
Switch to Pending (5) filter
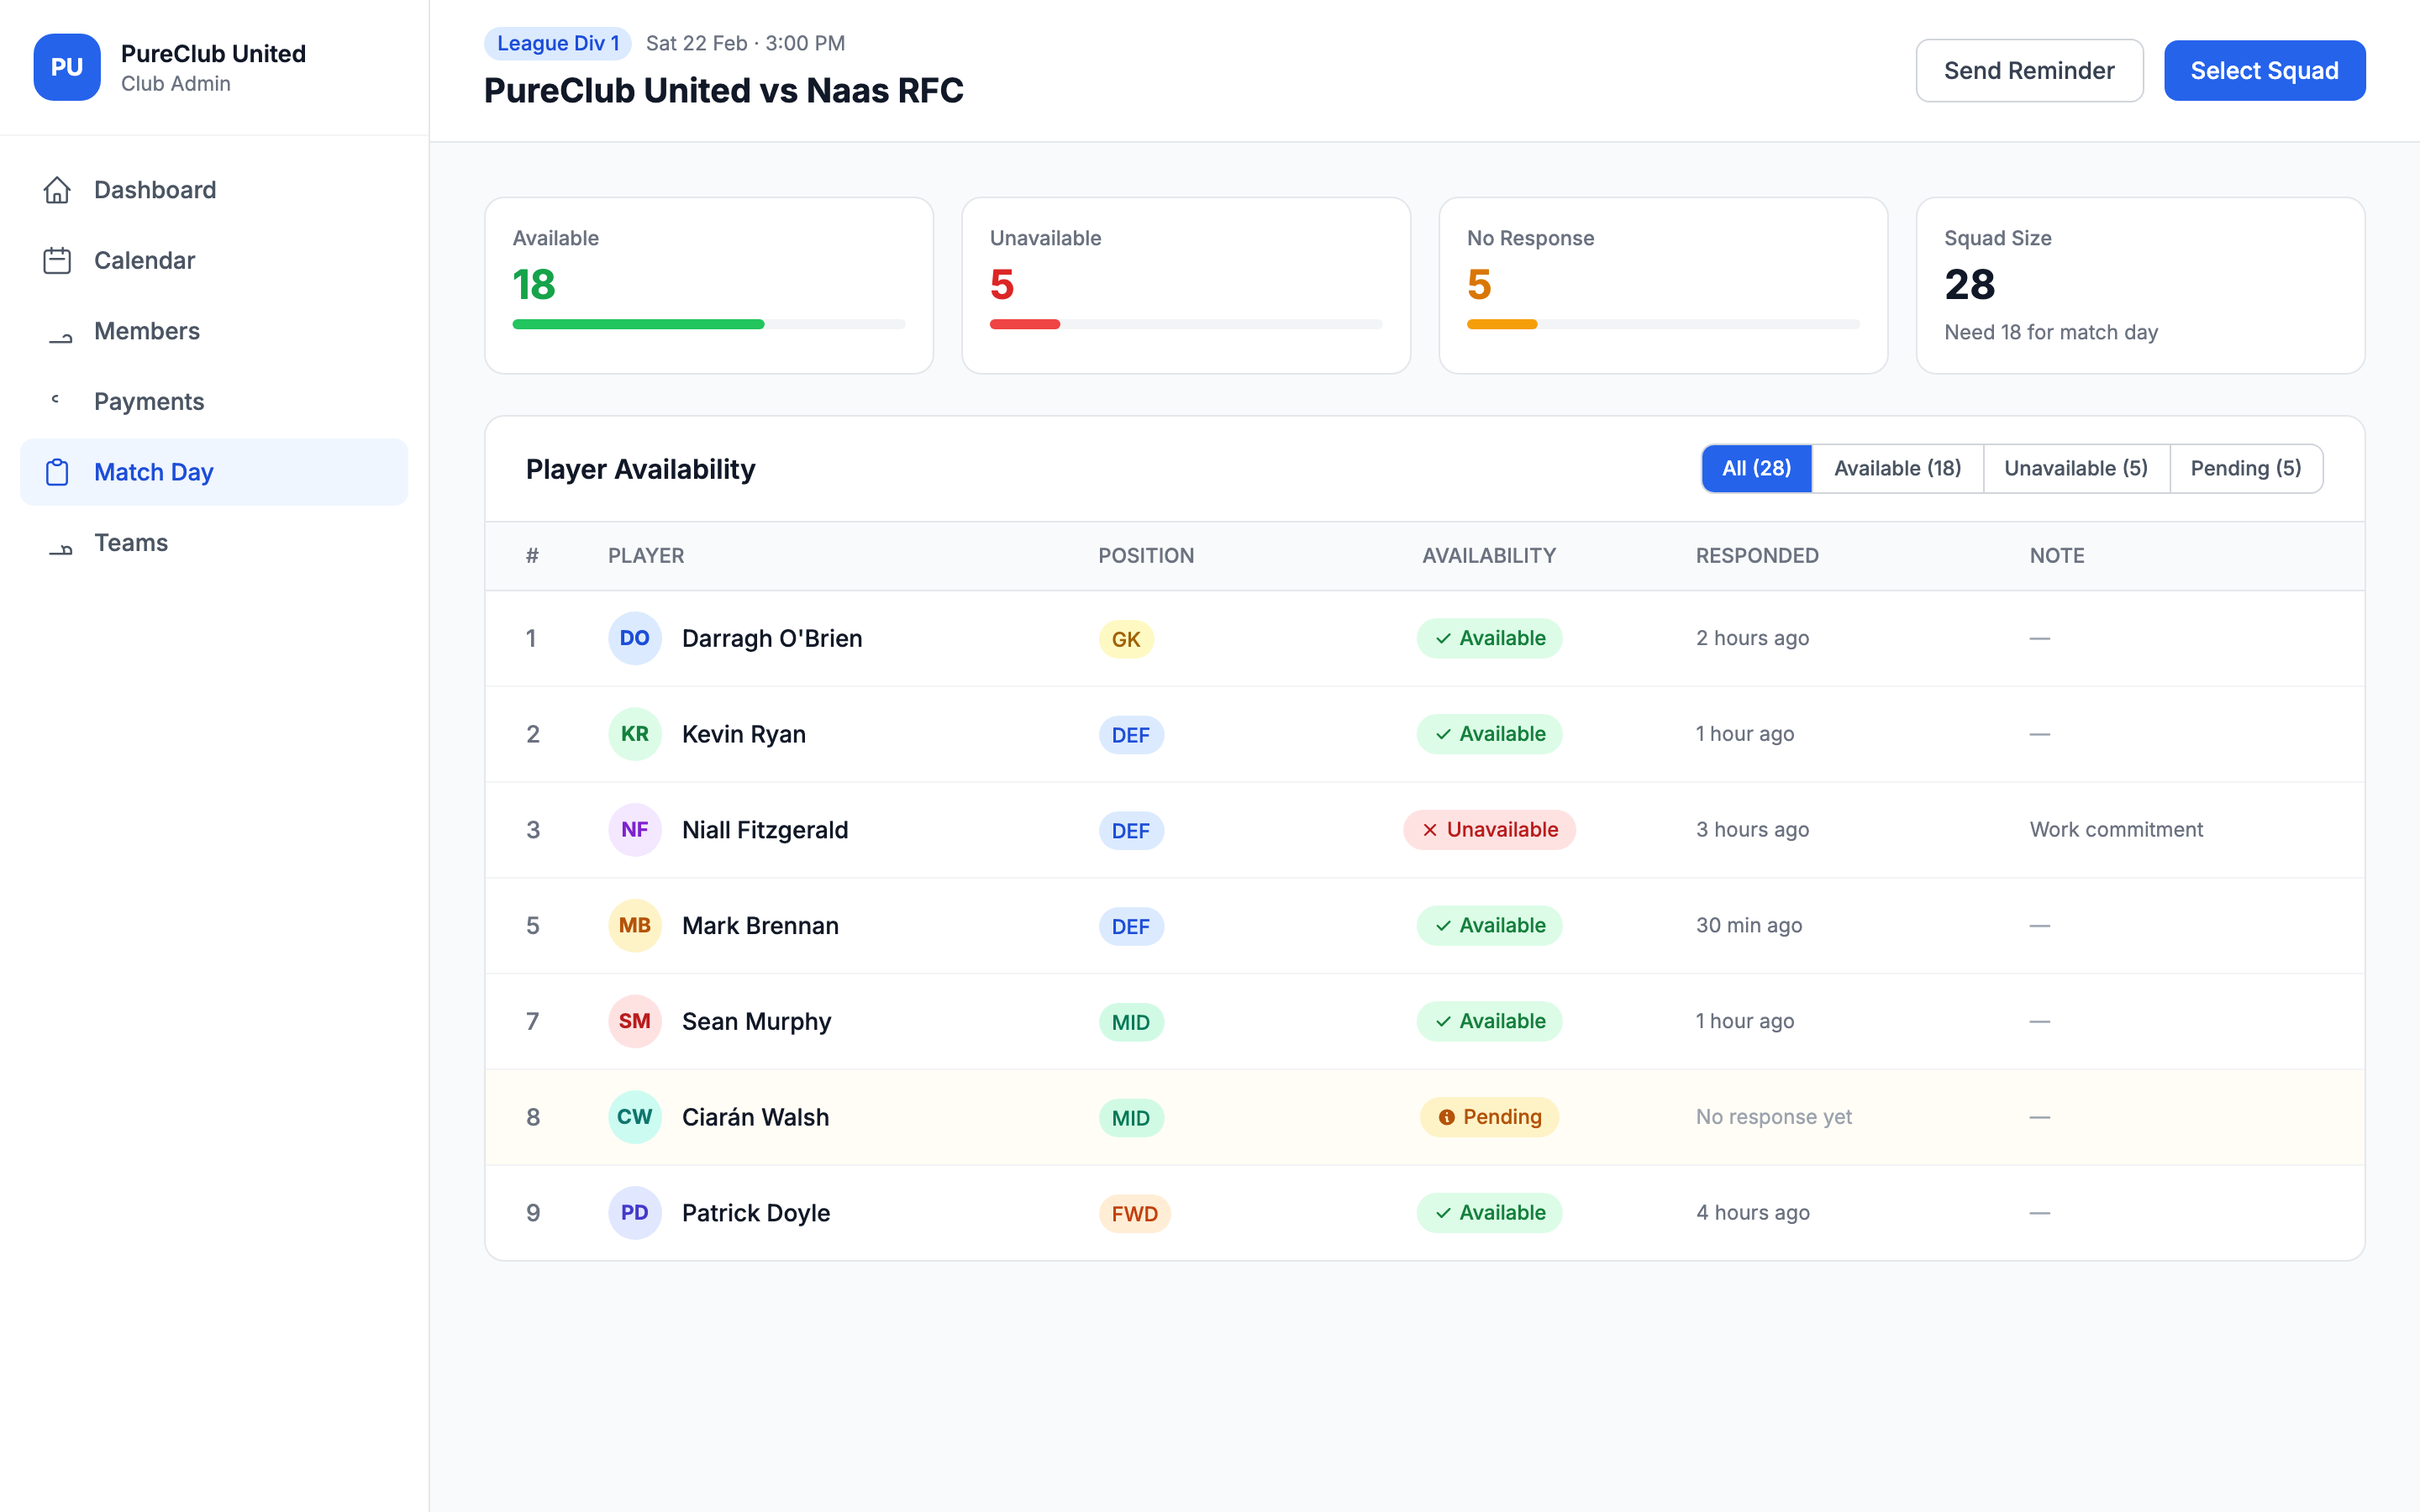pyautogui.click(x=2246, y=469)
